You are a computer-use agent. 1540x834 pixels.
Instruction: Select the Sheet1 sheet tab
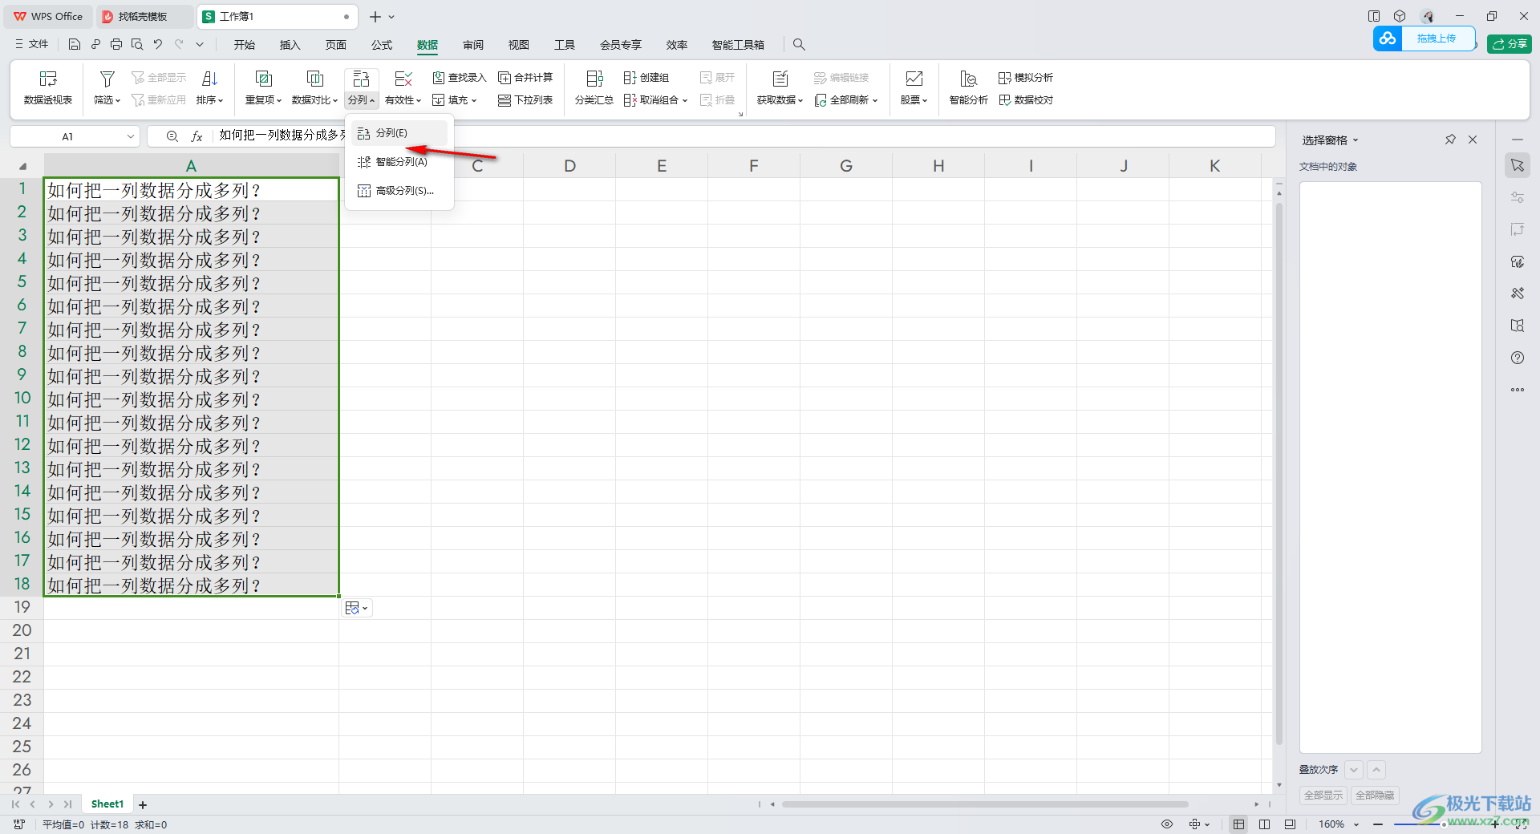tap(107, 804)
